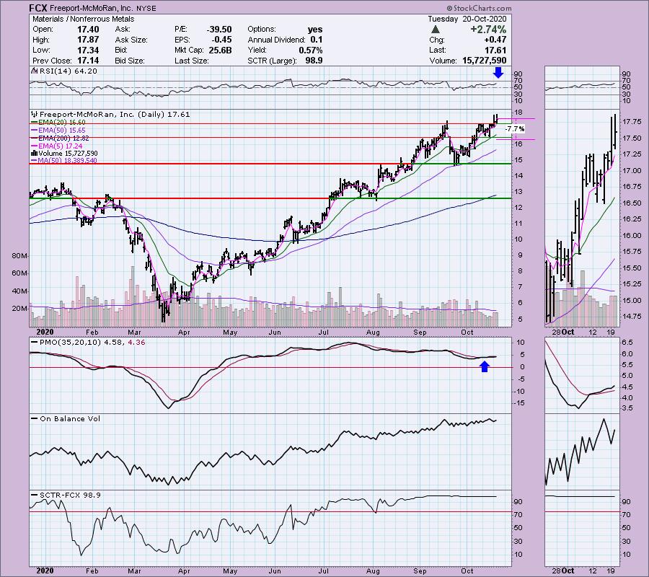The width and height of the screenshot is (649, 577).
Task: Select the header Volume value 15,727,590
Action: 485,61
